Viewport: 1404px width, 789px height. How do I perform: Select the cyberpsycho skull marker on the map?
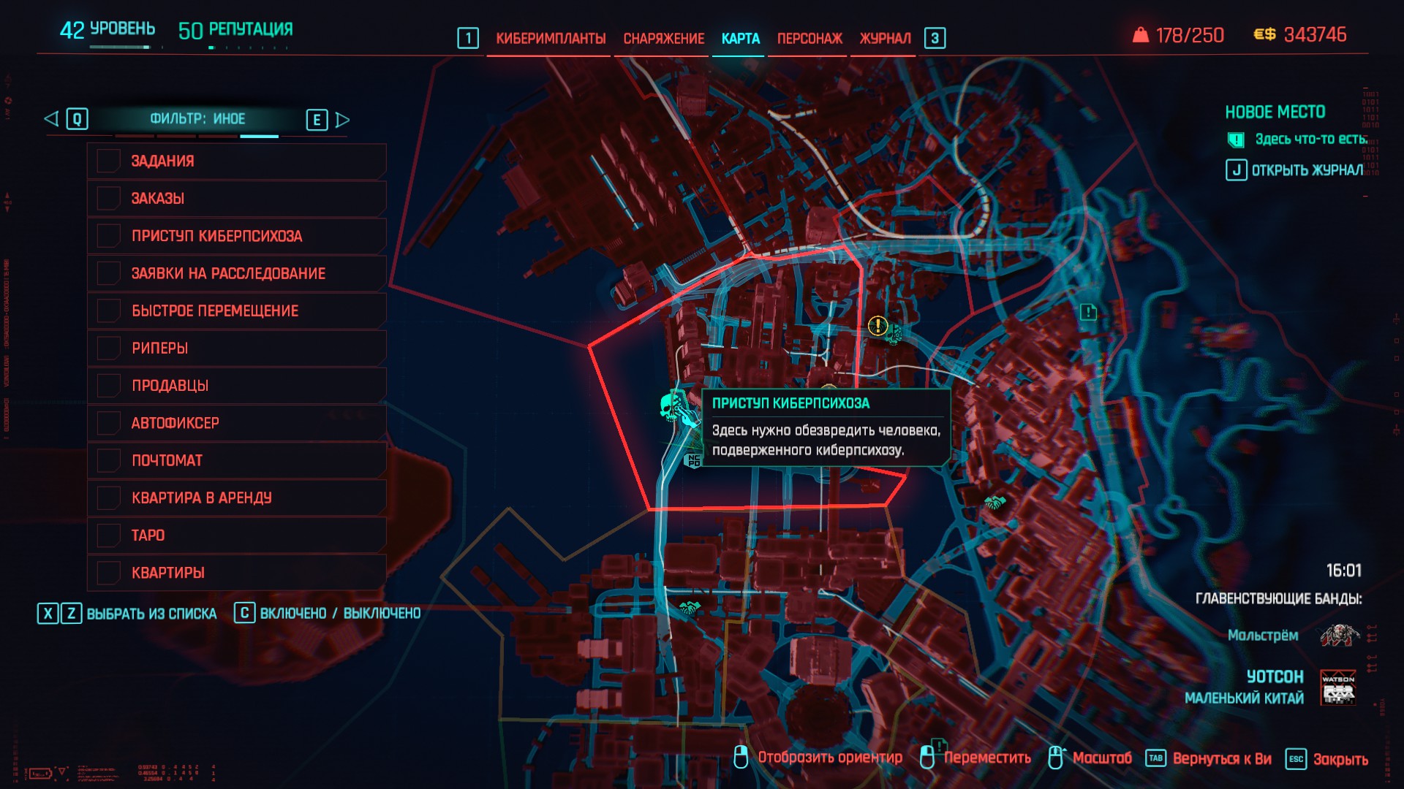pyautogui.click(x=673, y=407)
